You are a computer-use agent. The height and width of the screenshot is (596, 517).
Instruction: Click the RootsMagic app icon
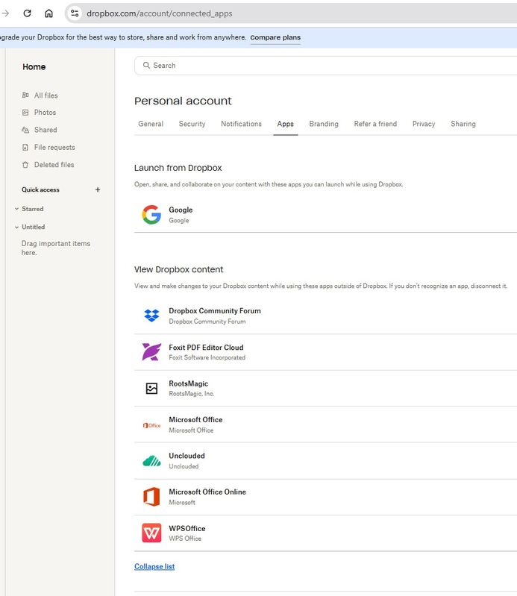pos(151,388)
